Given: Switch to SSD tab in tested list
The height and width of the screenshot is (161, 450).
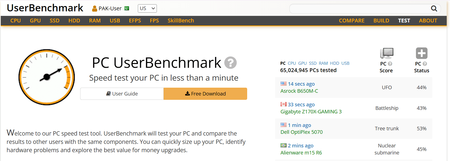Looking at the screenshot, I should coord(313,63).
